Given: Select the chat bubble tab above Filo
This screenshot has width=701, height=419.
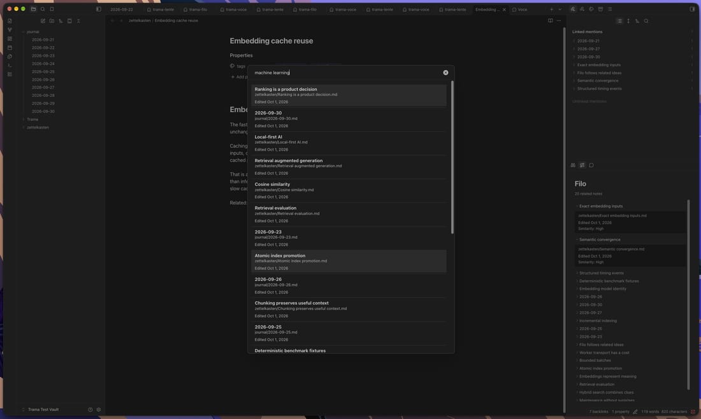Looking at the screenshot, I should click(x=591, y=166).
